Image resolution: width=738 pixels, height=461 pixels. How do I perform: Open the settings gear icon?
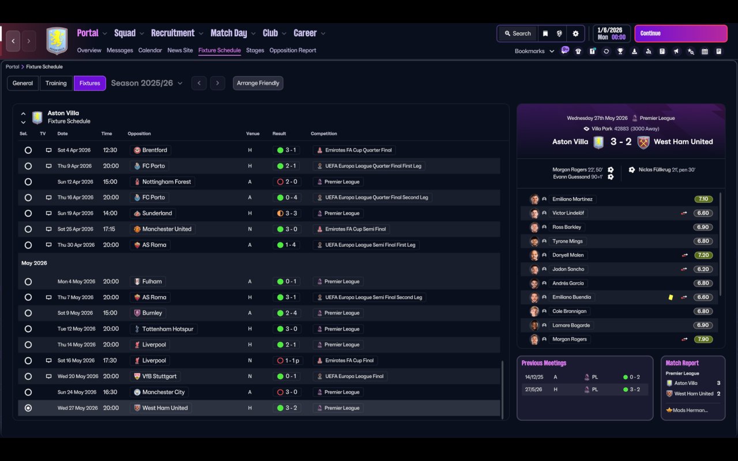(575, 33)
